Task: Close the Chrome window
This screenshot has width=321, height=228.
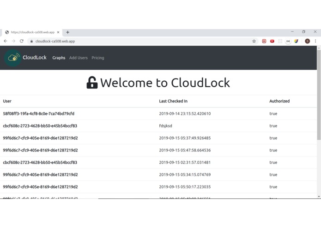Action: [315, 32]
